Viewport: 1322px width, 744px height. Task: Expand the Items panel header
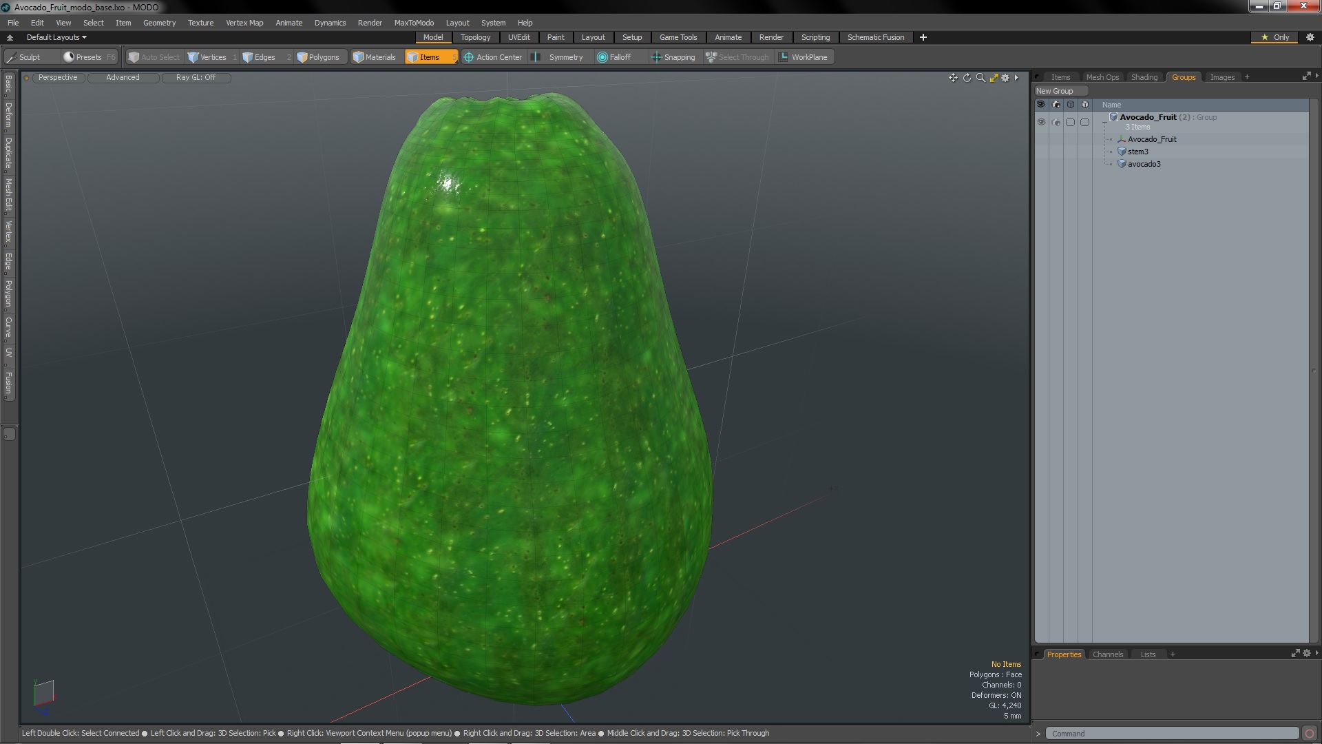pyautogui.click(x=1060, y=76)
